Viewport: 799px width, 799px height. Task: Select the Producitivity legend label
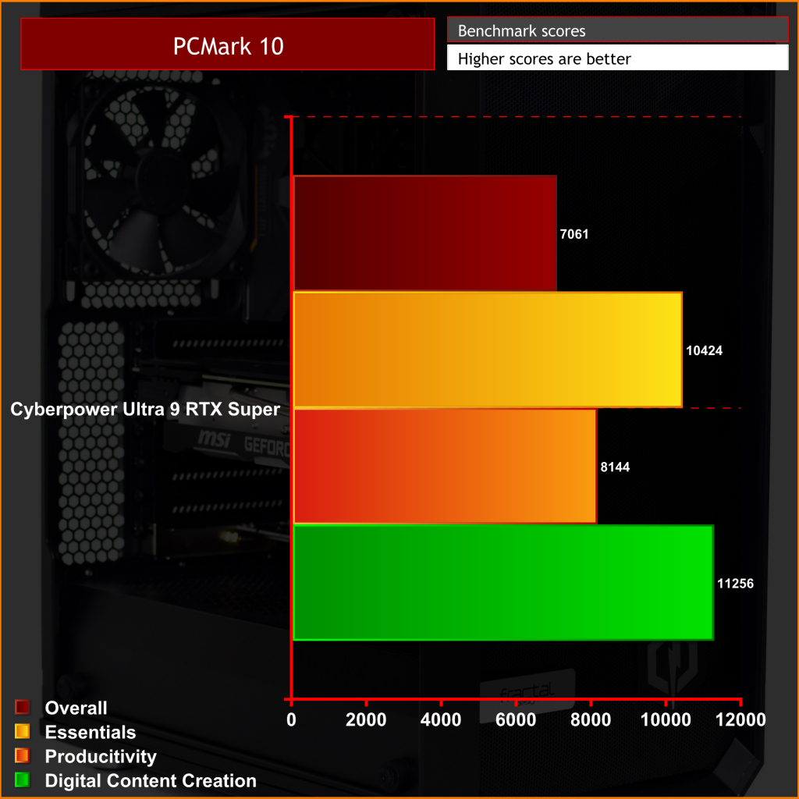pos(101,757)
